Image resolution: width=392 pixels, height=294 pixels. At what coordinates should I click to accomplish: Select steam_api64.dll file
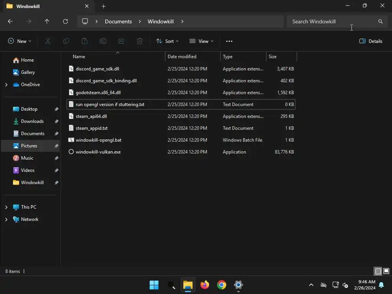[x=181, y=116]
